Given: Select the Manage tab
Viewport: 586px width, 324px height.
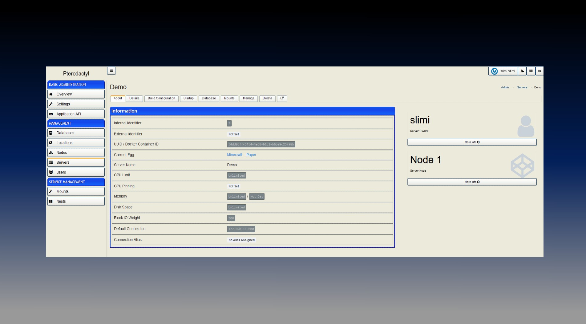Looking at the screenshot, I should [248, 98].
